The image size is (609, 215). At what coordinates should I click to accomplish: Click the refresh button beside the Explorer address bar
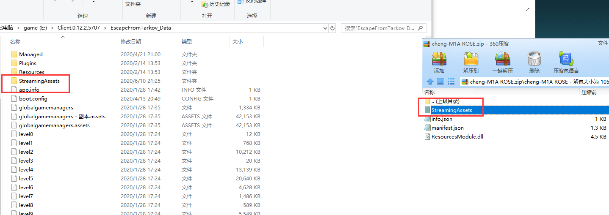(332, 28)
